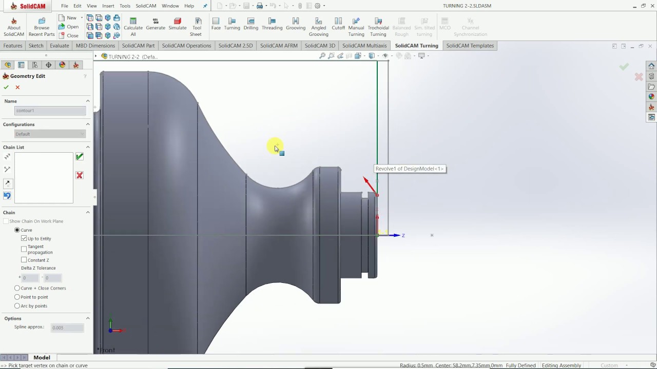This screenshot has width=657, height=369.
Task: Enable Tangent propagation
Action: click(24, 249)
